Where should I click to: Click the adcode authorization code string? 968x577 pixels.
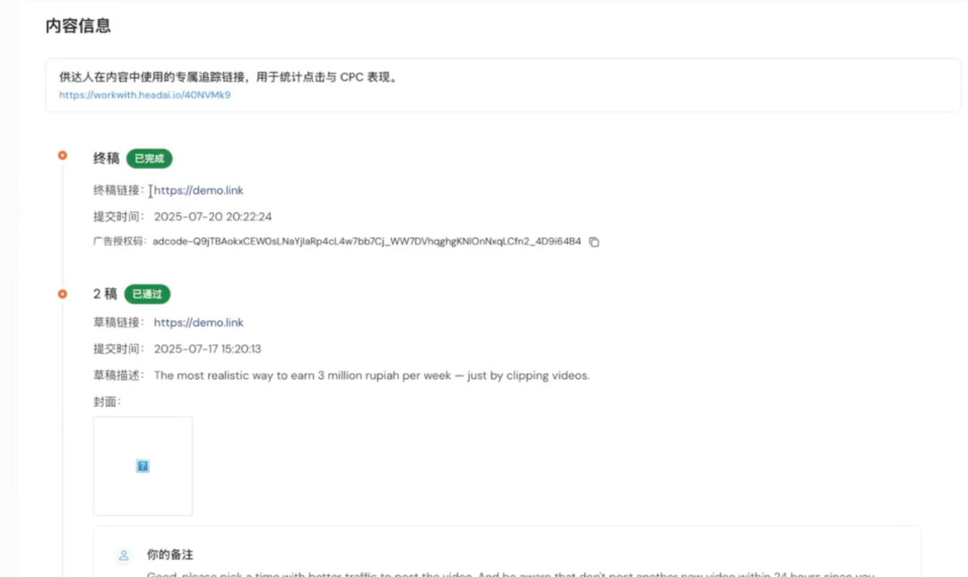pos(367,241)
